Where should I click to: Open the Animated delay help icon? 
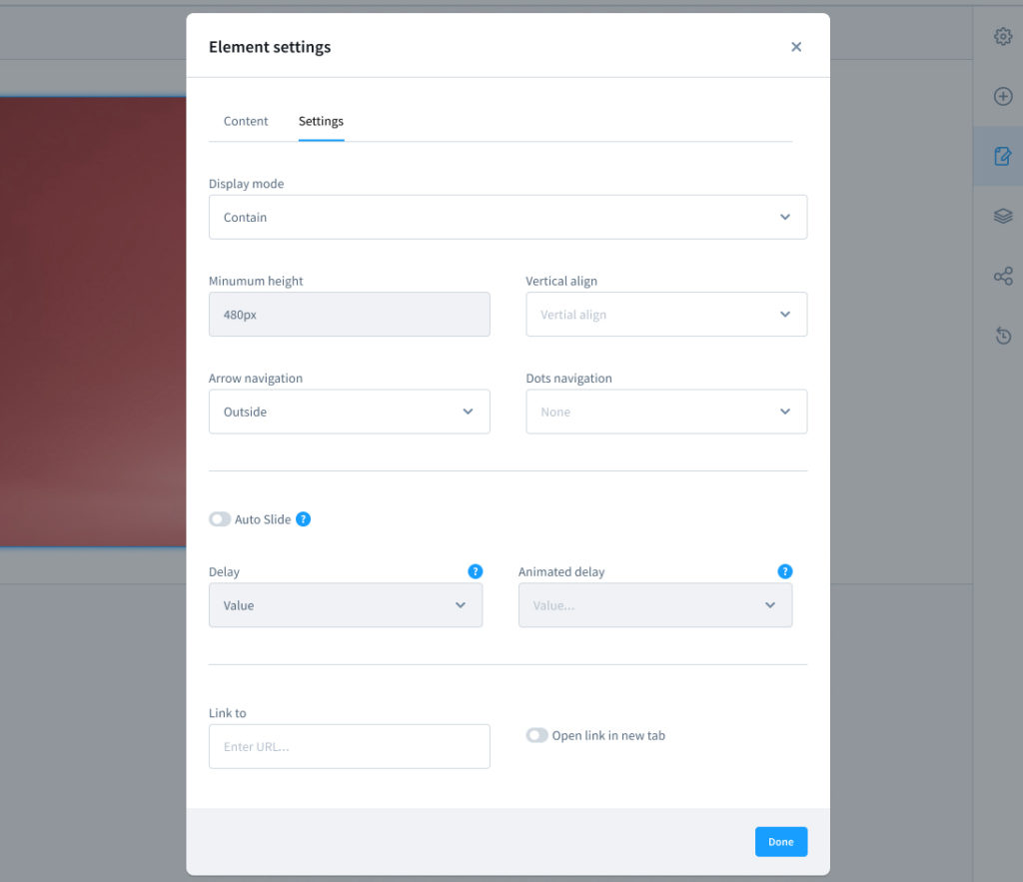click(x=785, y=570)
